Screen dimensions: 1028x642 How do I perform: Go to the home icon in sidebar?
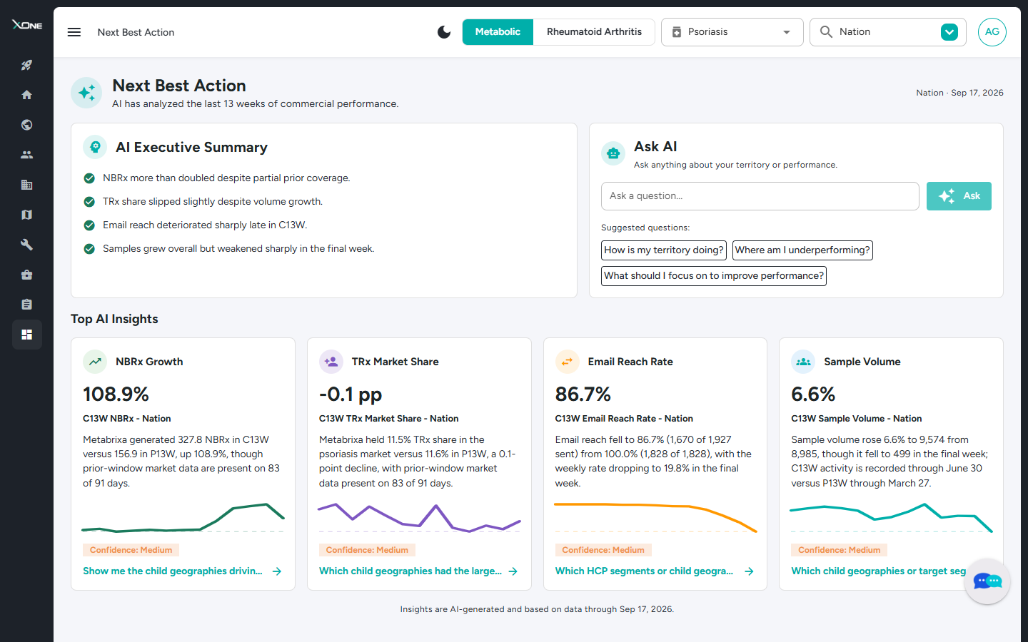[x=26, y=95]
